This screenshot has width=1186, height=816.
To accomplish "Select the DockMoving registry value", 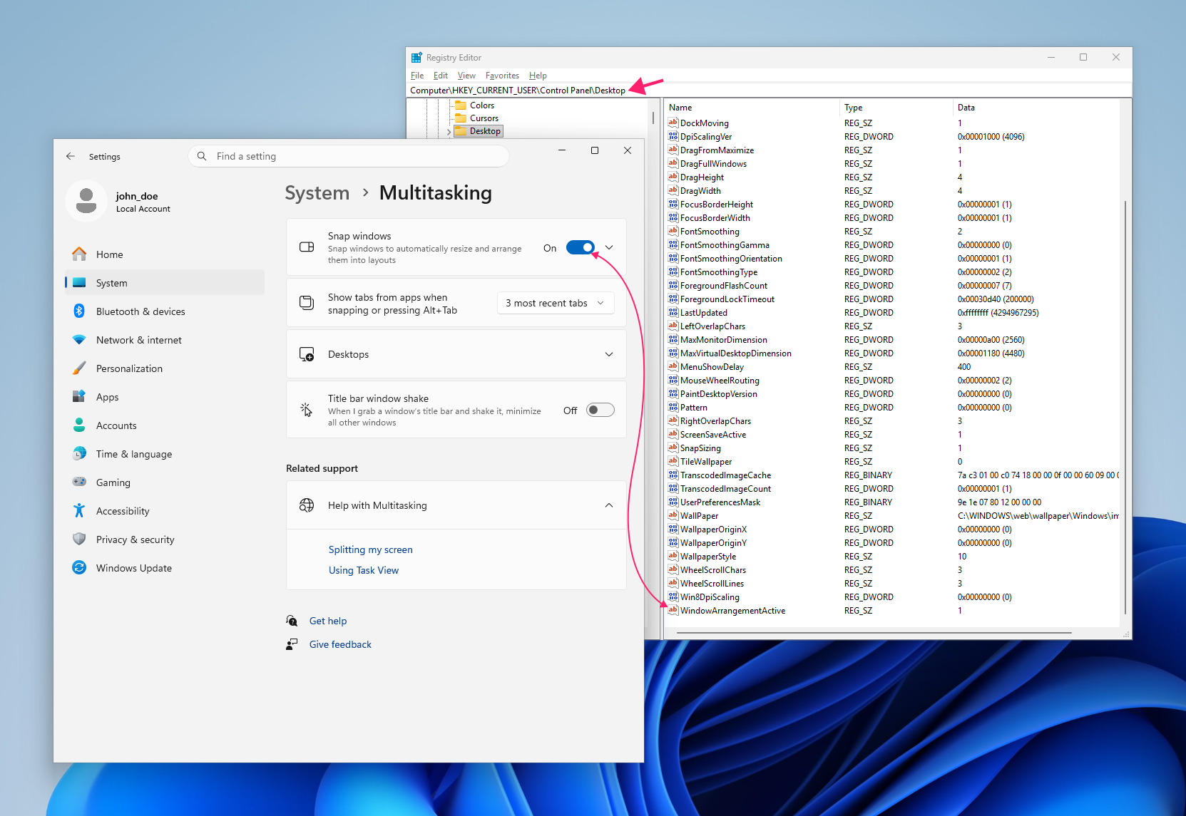I will tap(704, 123).
